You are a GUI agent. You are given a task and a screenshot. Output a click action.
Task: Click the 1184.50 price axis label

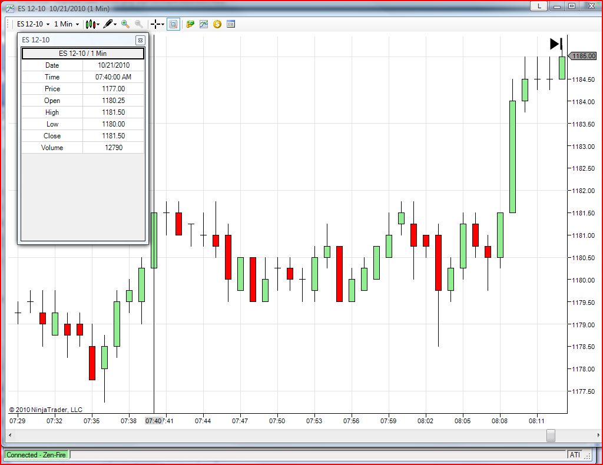tap(584, 79)
